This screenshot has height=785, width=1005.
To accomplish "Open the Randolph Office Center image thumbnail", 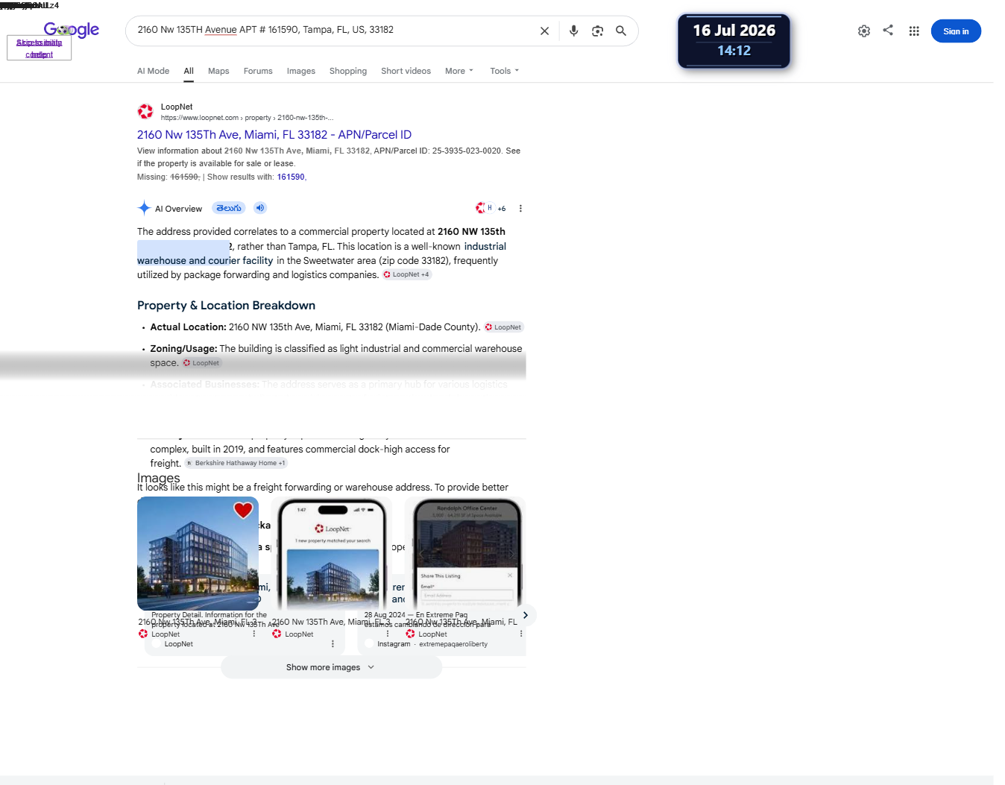I will point(465,554).
